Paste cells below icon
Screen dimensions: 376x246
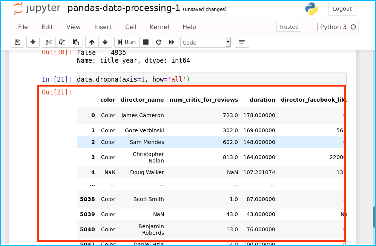pyautogui.click(x=76, y=42)
